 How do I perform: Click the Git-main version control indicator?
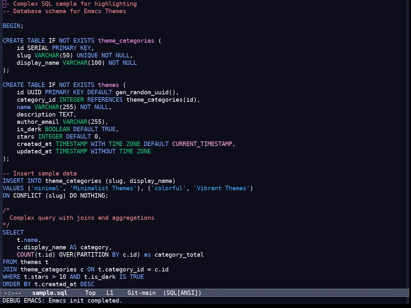pos(142,293)
